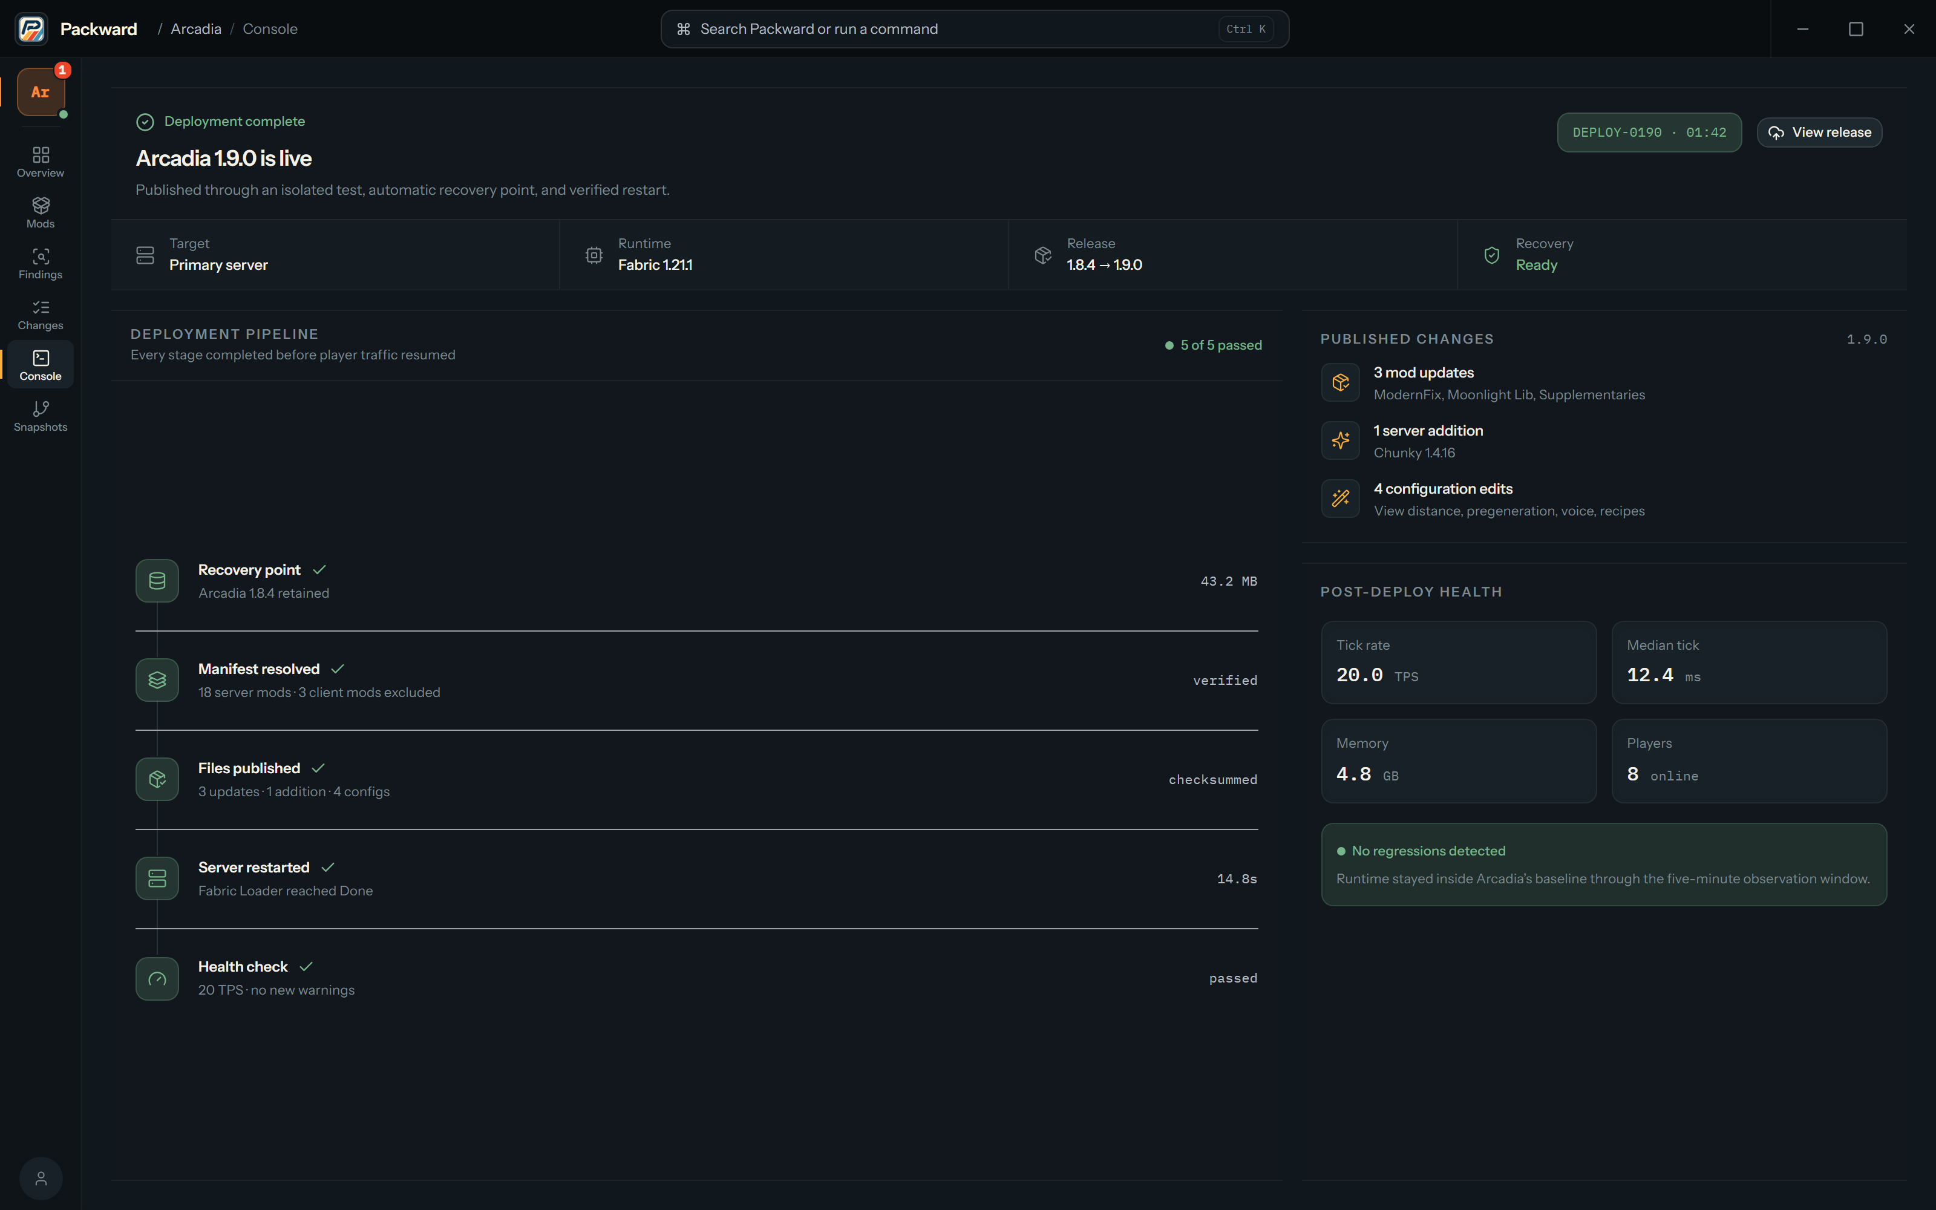The height and width of the screenshot is (1210, 1936).
Task: Click the Arcadia breadcrumb
Action: 196,29
